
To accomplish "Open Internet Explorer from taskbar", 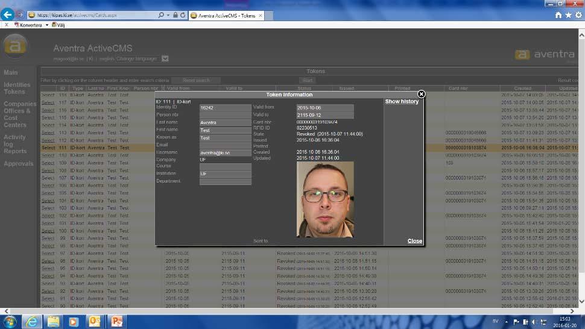I will [32, 322].
